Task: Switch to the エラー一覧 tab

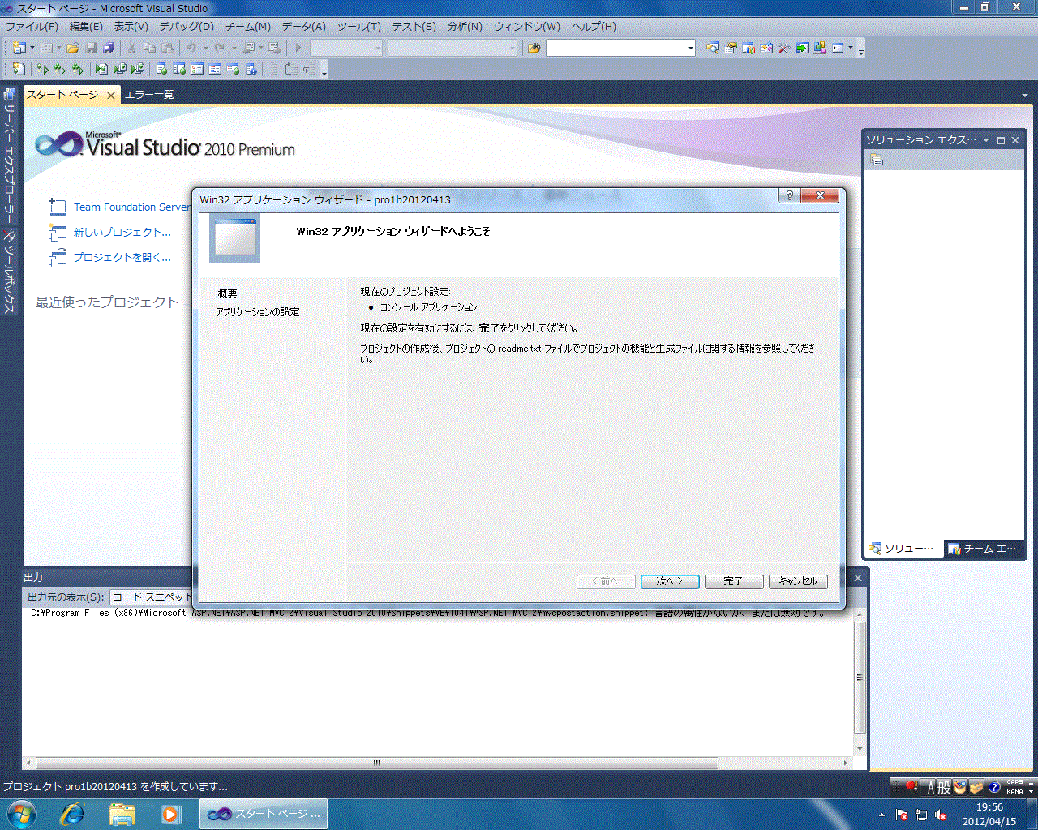Action: [x=149, y=95]
